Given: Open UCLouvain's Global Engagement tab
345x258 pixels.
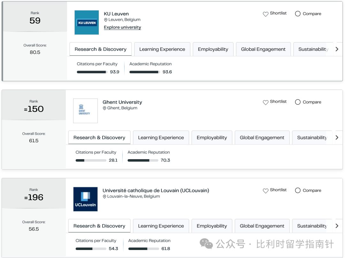Looking at the screenshot, I should (x=262, y=226).
